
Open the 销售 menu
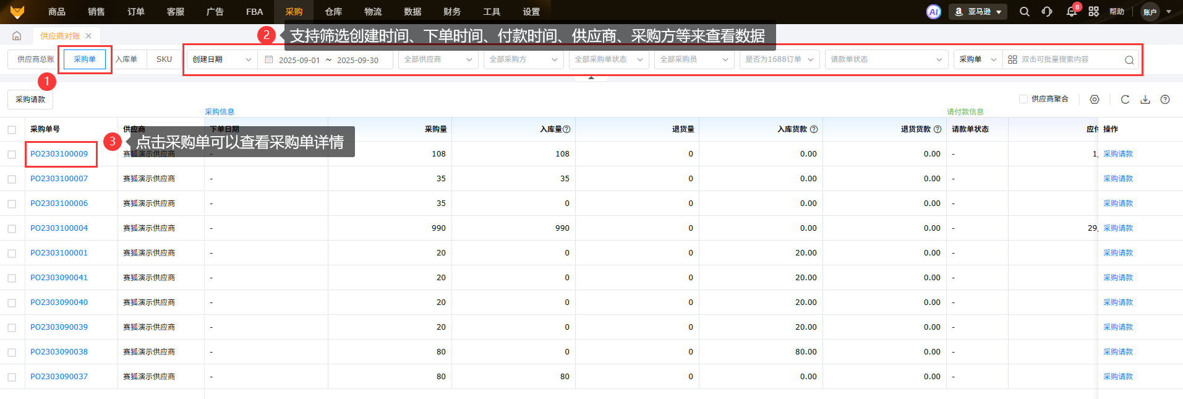point(96,12)
